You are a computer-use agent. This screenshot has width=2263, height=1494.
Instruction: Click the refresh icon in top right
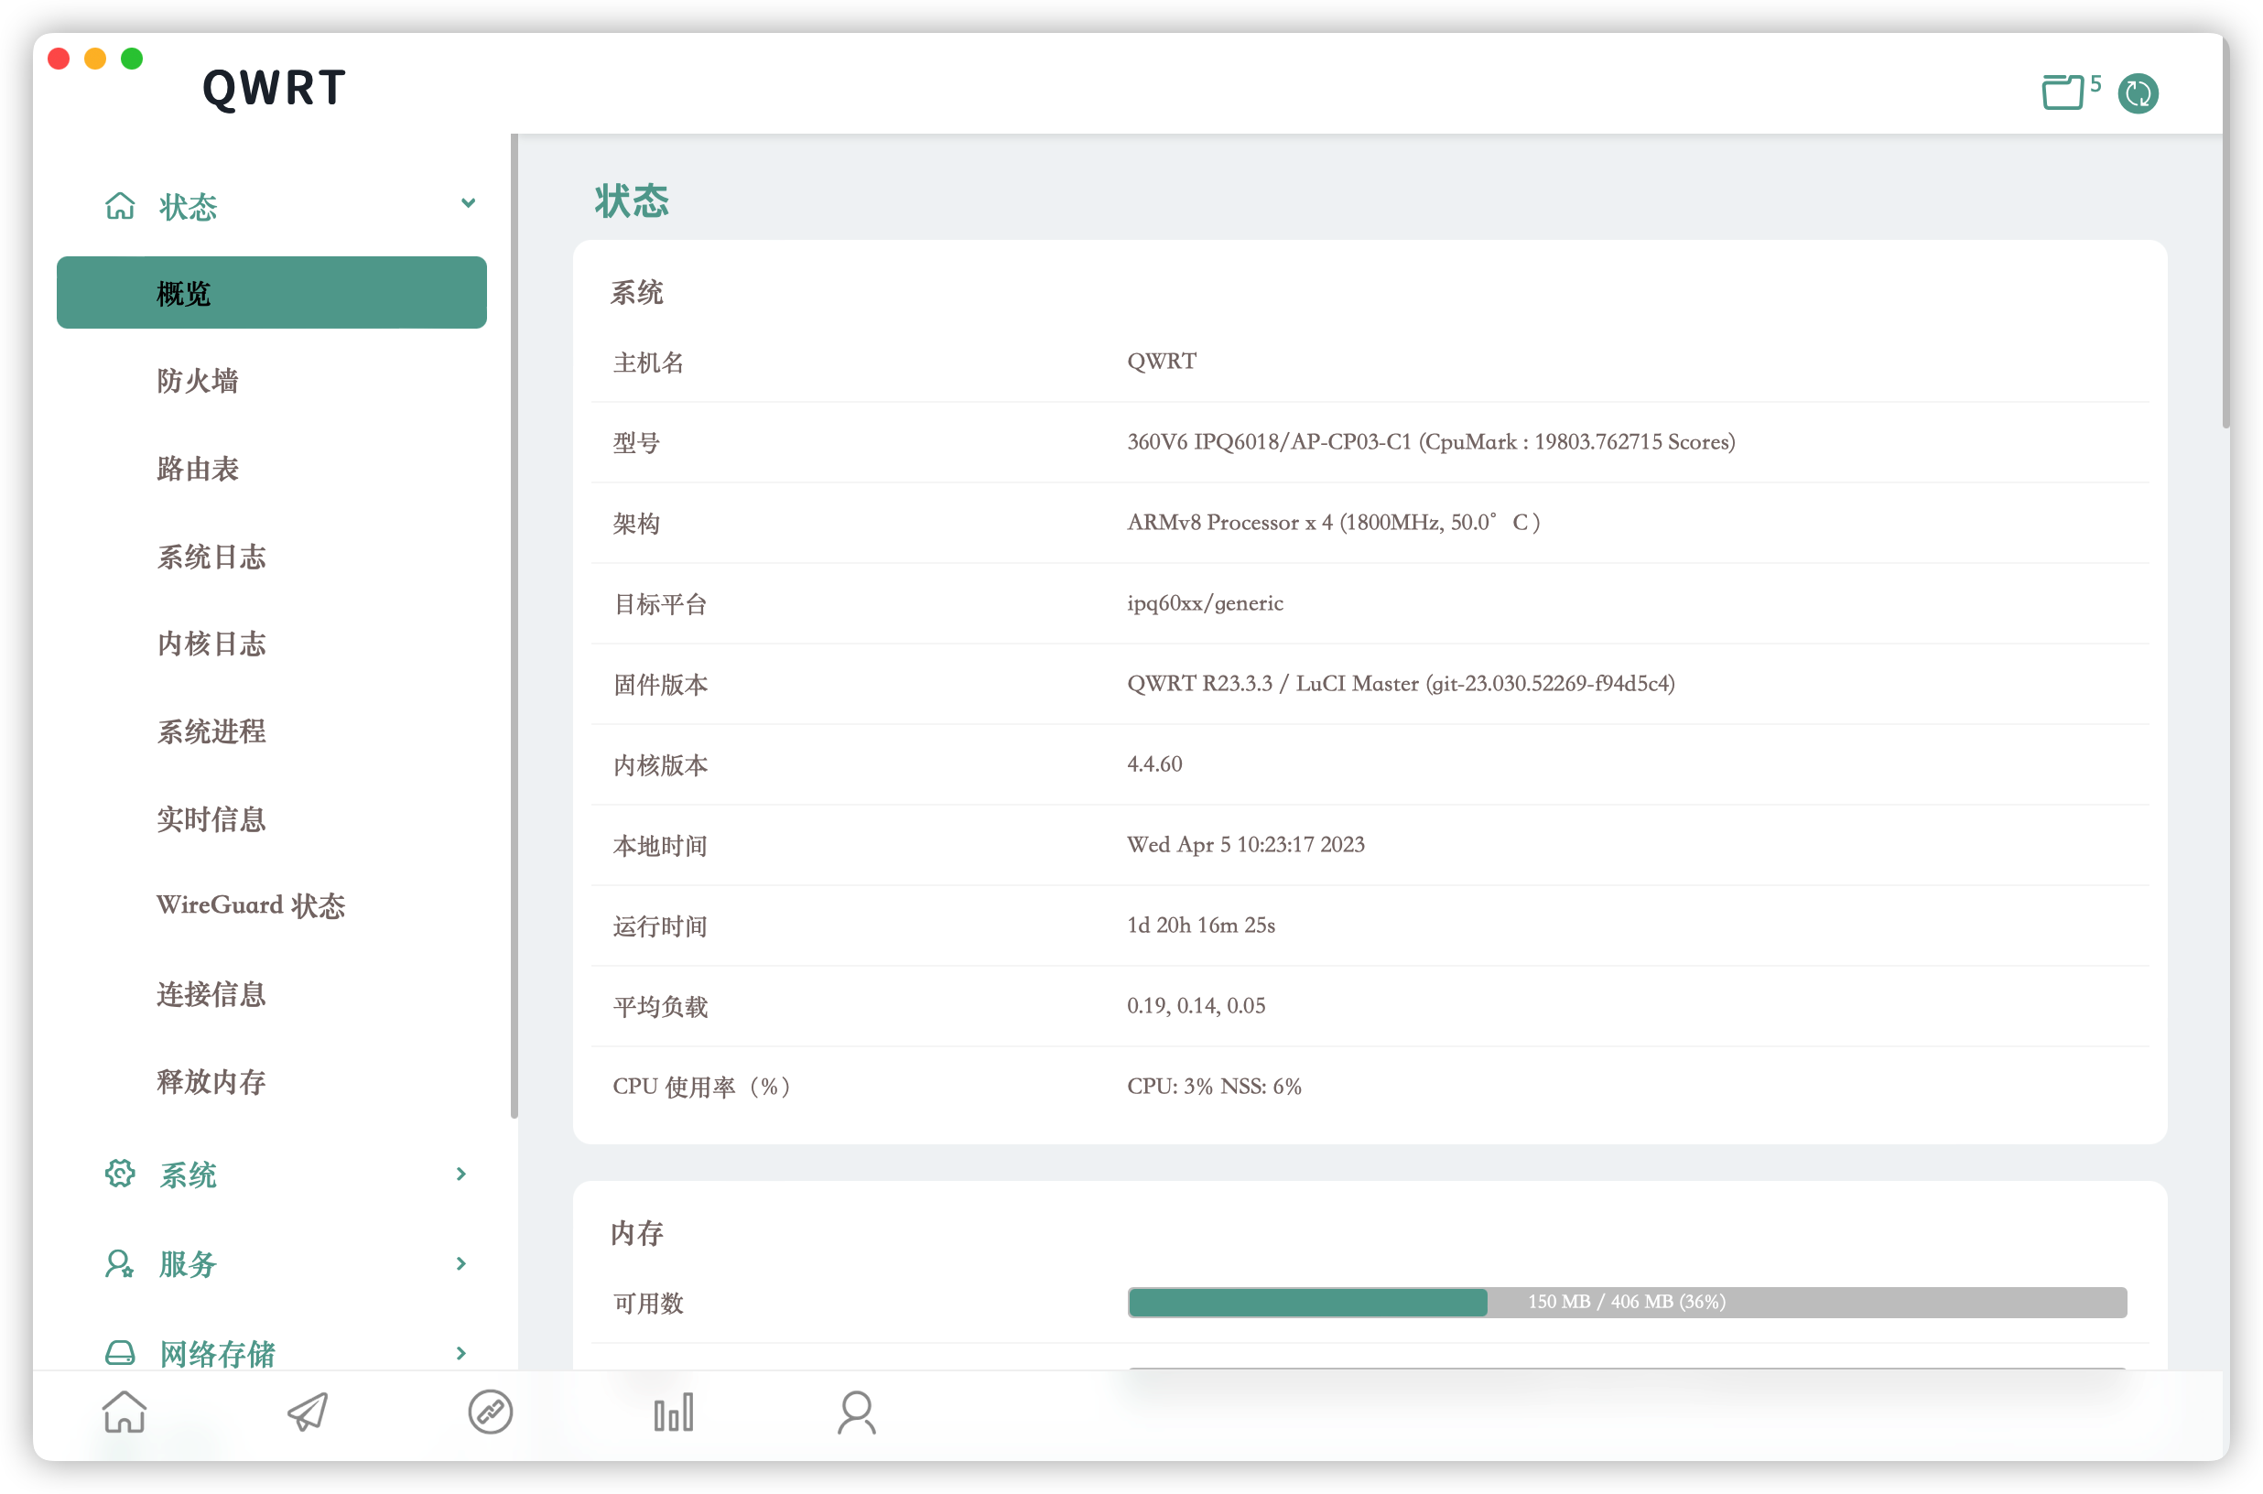coord(2138,93)
